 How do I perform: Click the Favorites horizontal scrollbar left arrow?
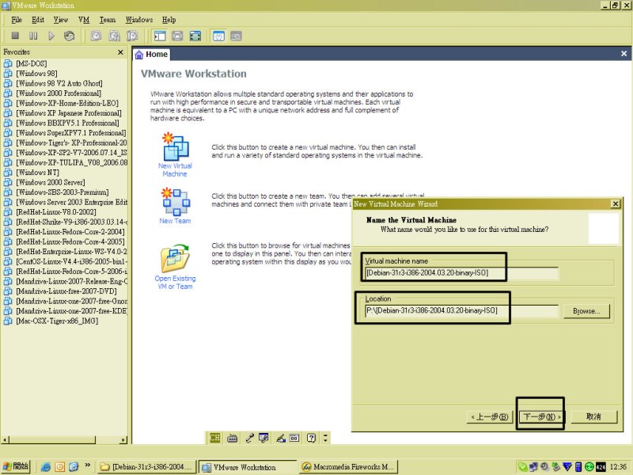click(x=6, y=440)
